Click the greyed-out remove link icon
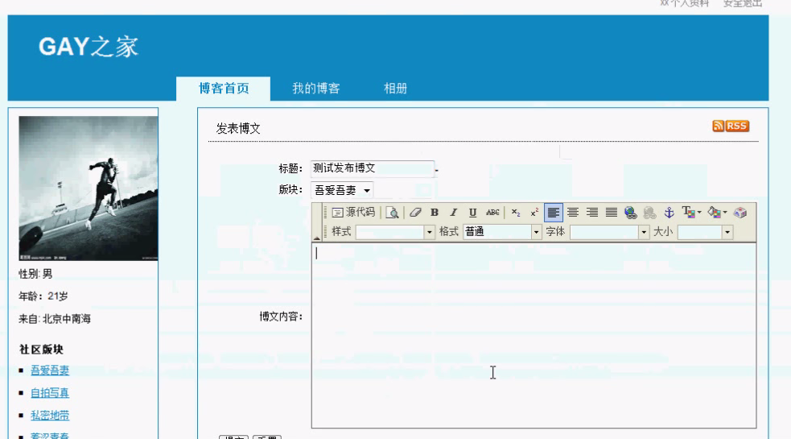The height and width of the screenshot is (439, 791). tap(649, 212)
